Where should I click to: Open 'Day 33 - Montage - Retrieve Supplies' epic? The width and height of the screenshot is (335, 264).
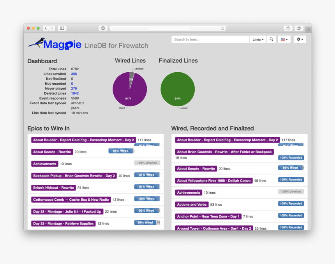[63, 223]
